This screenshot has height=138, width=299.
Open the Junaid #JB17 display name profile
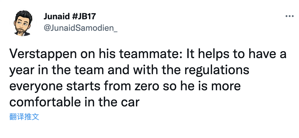pos(69,16)
